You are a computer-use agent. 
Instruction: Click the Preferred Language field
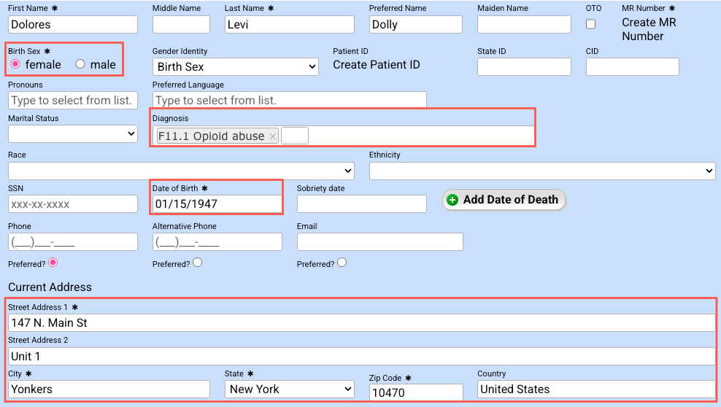(x=289, y=100)
